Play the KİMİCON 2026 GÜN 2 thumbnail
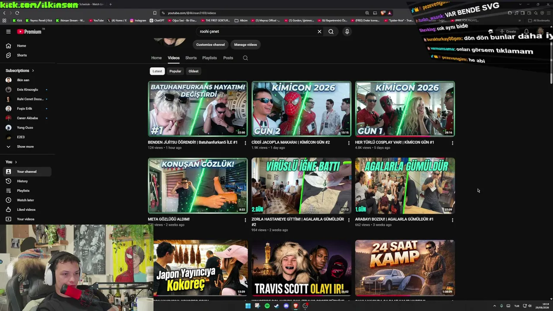This screenshot has height=311, width=553. [302, 109]
